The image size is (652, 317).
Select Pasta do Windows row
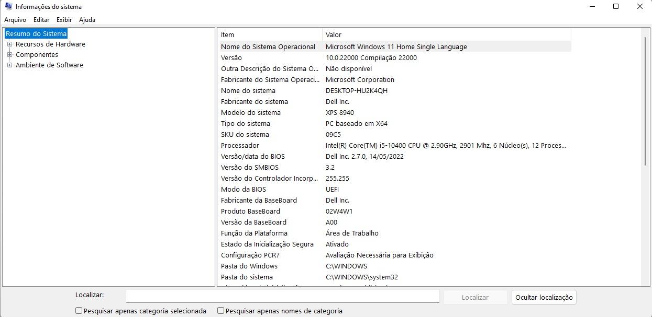point(394,266)
